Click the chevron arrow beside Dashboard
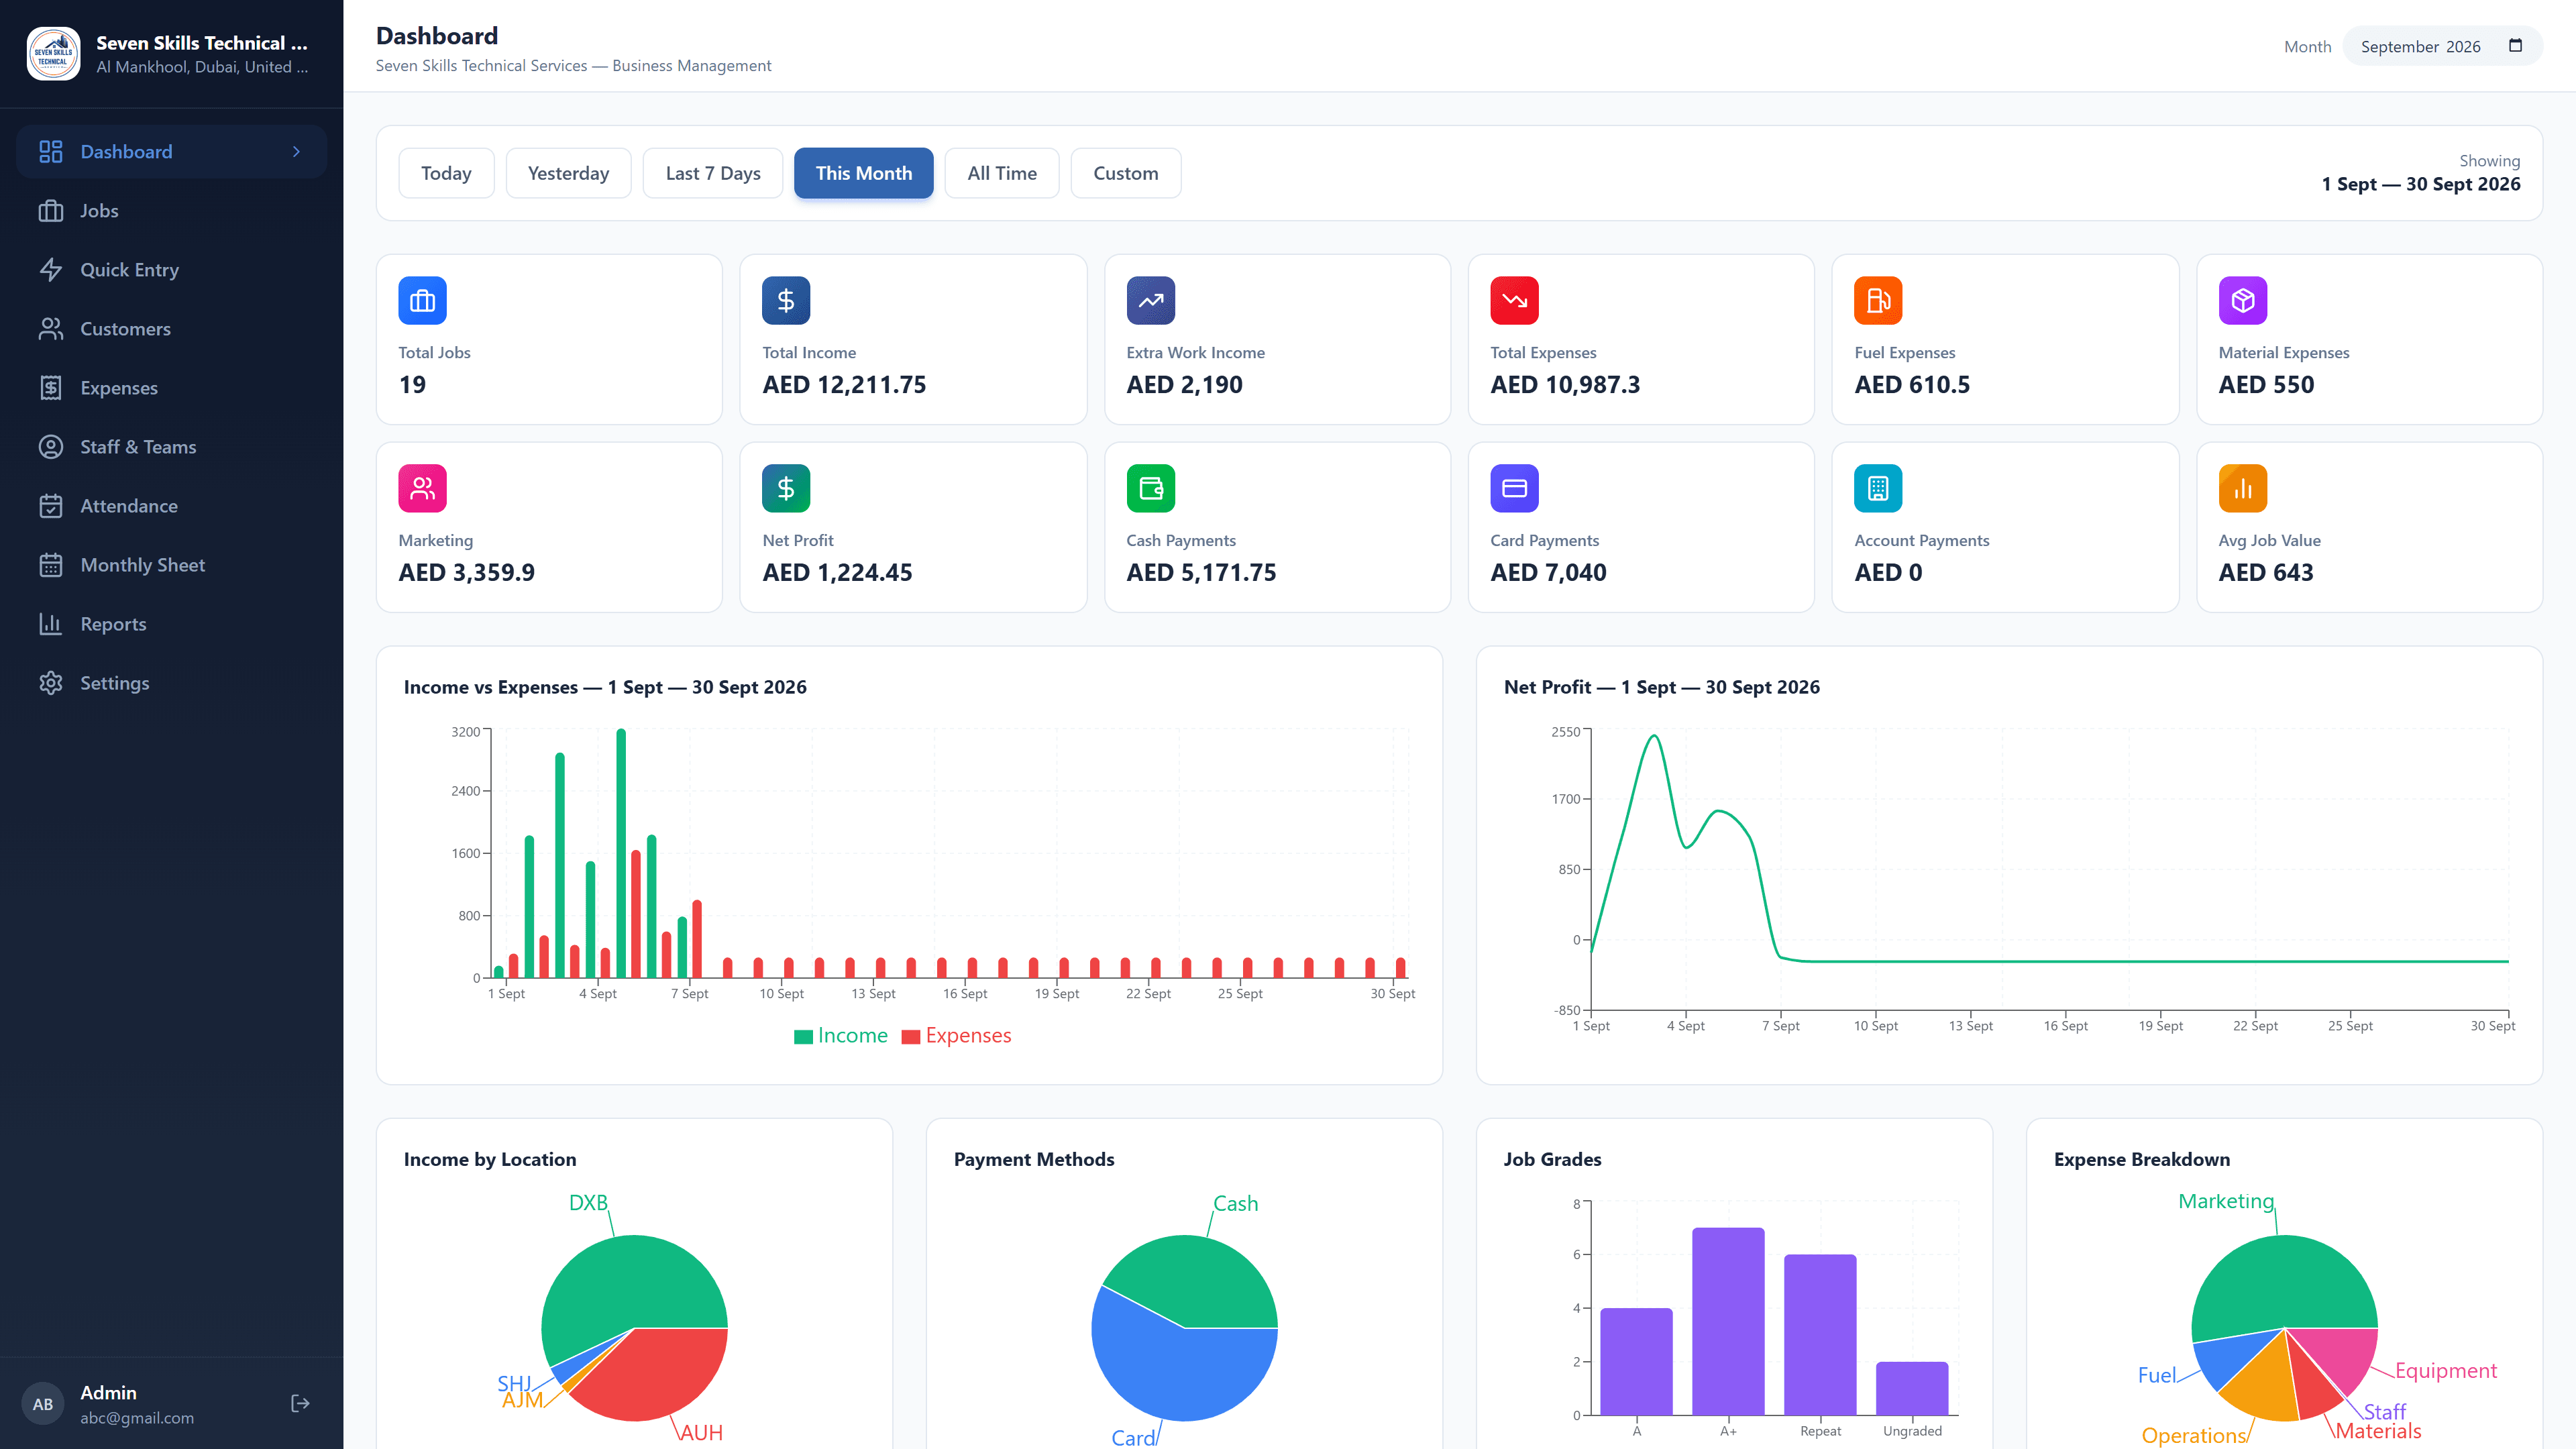Viewport: 2576px width, 1449px height. coord(296,152)
